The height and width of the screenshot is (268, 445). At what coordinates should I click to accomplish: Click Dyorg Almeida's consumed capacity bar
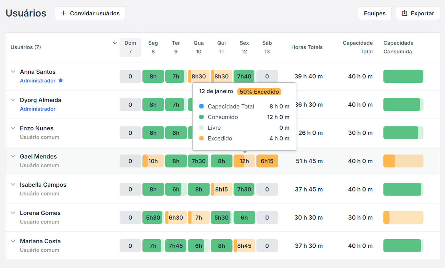pyautogui.click(x=403, y=105)
